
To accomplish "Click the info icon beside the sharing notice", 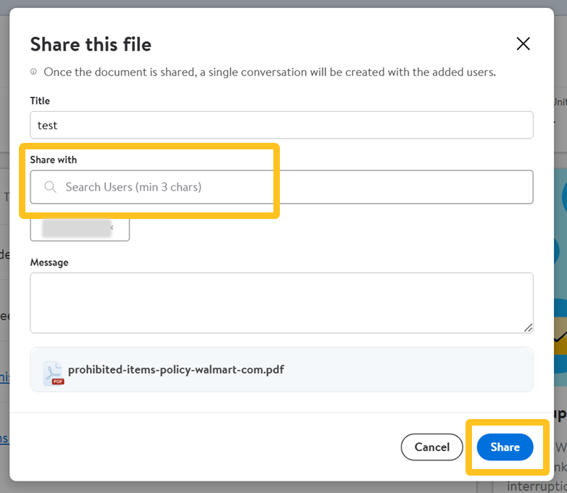I will click(x=33, y=72).
